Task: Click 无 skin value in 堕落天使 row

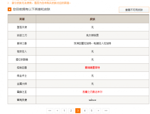Action: [x=92, y=27]
